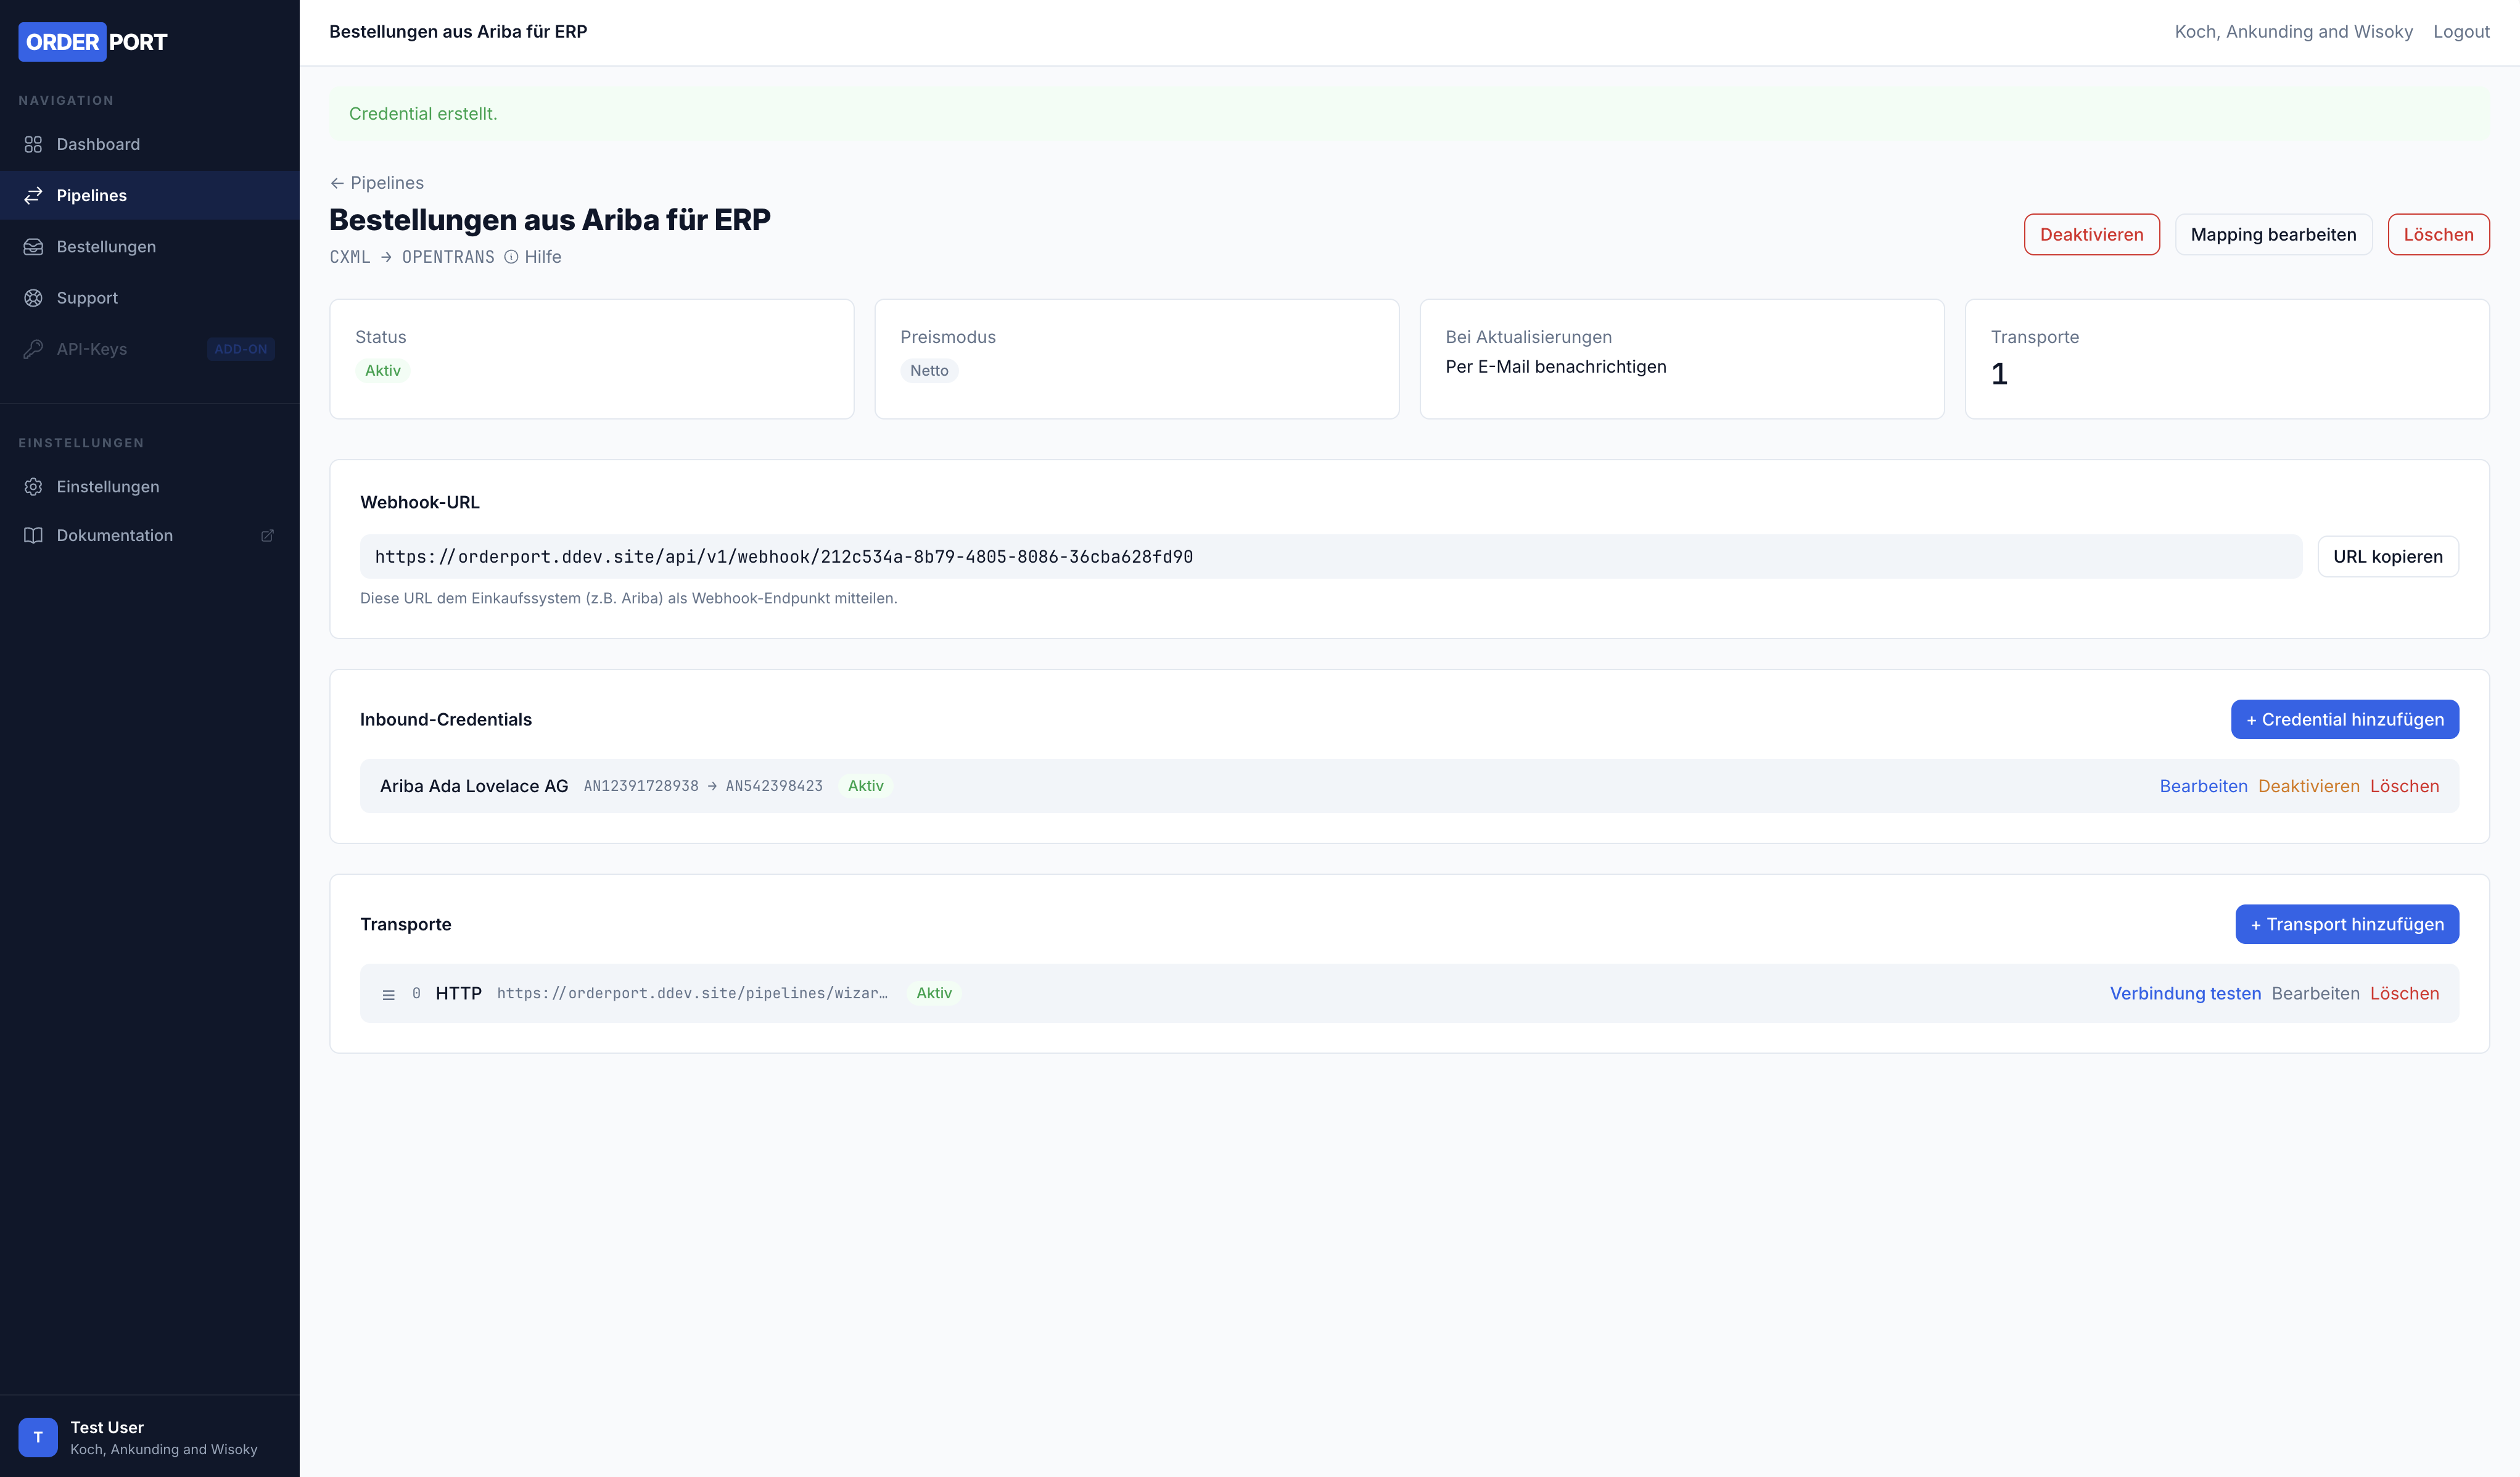Click Verbindung testen for HTTP transport
The image size is (2520, 1477).
coord(2185,994)
